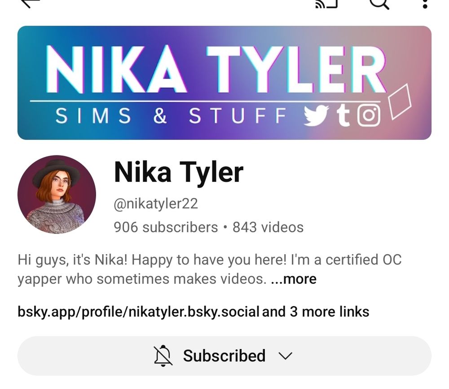
Task: Click the Subscribed button label
Action: pos(224,356)
